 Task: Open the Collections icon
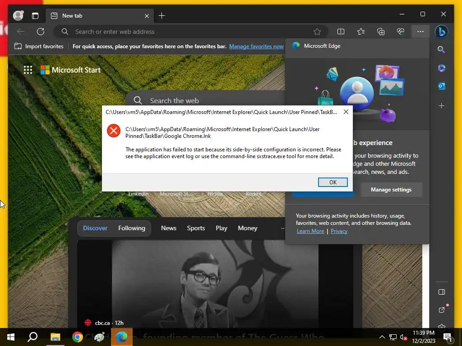point(381,32)
